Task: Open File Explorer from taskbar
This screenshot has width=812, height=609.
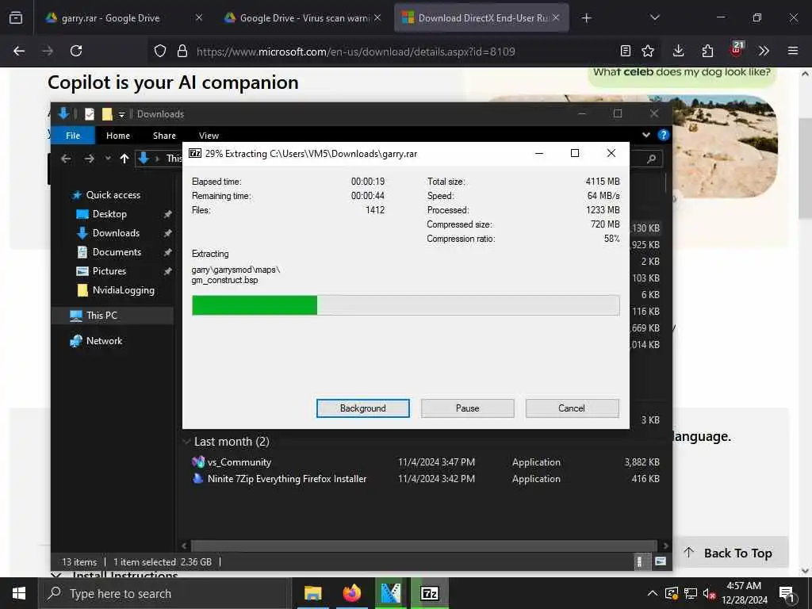Action: click(x=312, y=593)
